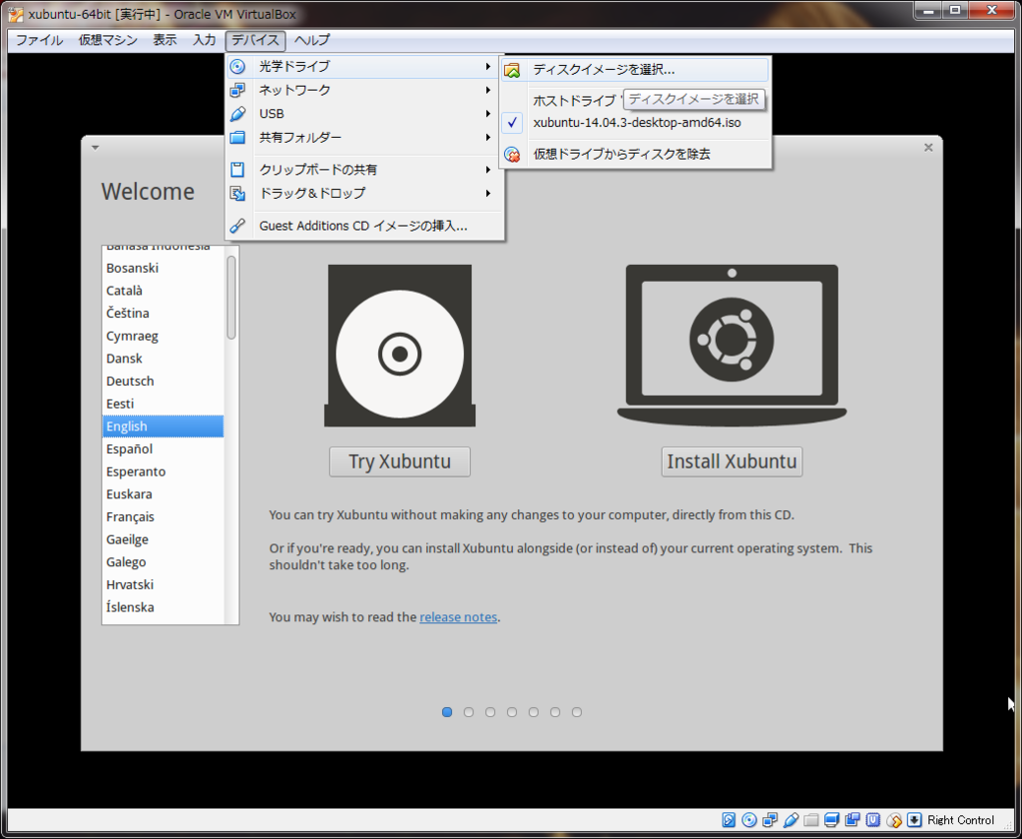Viewport: 1022px width, 839px height.
Task: Click the Install Xubuntu button
Action: 732,461
